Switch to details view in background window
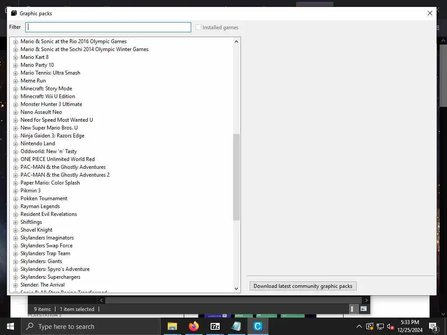Image resolution: width=447 pixels, height=335 pixels. (352, 309)
